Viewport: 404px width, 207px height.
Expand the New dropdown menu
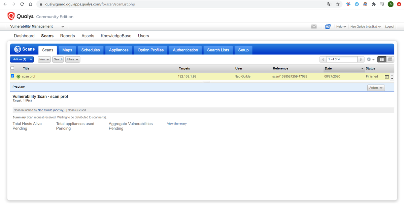point(44,59)
